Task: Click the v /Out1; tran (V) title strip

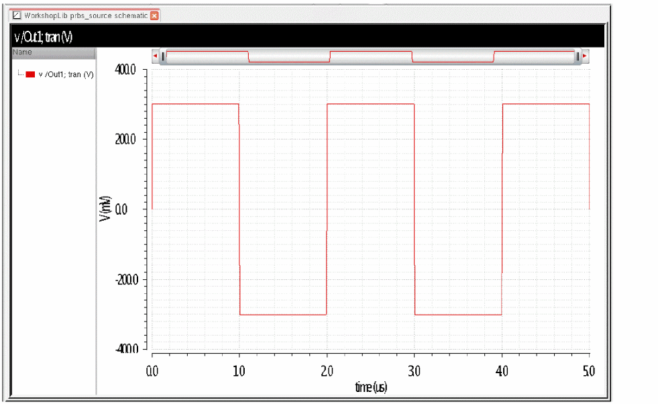Action: point(307,36)
